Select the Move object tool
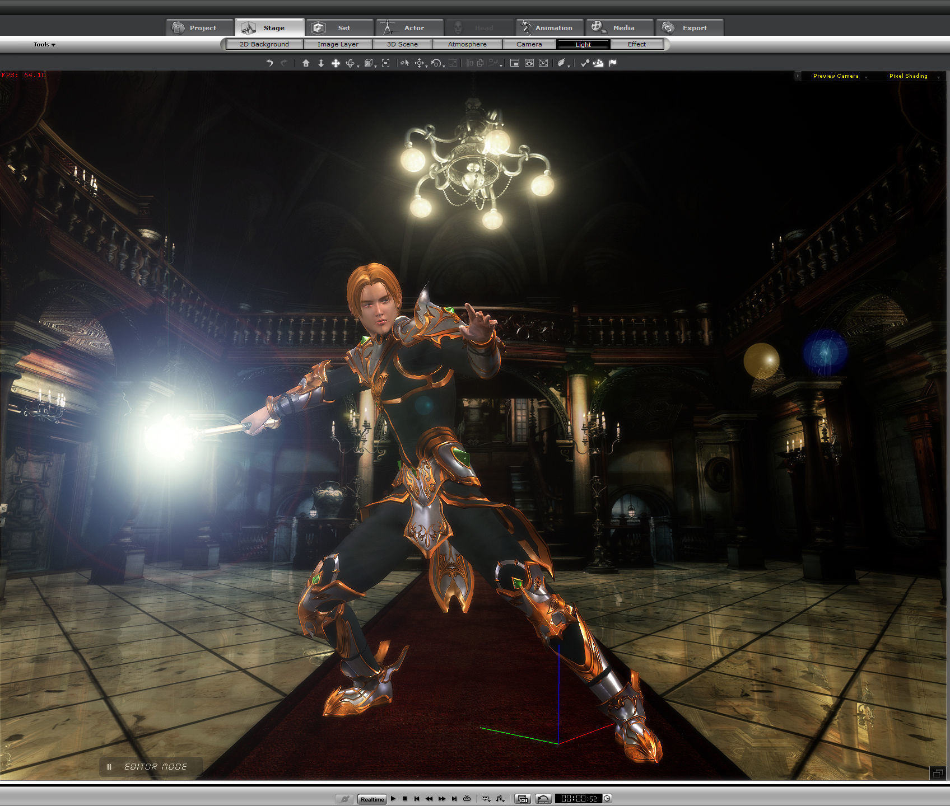Viewport: 950px width, 806px height. 419,63
